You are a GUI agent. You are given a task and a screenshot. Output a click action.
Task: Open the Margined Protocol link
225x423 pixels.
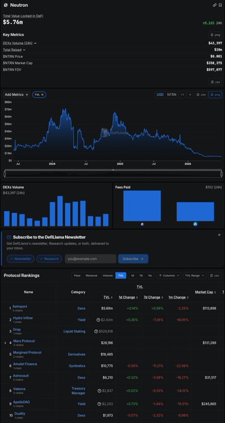point(27,352)
